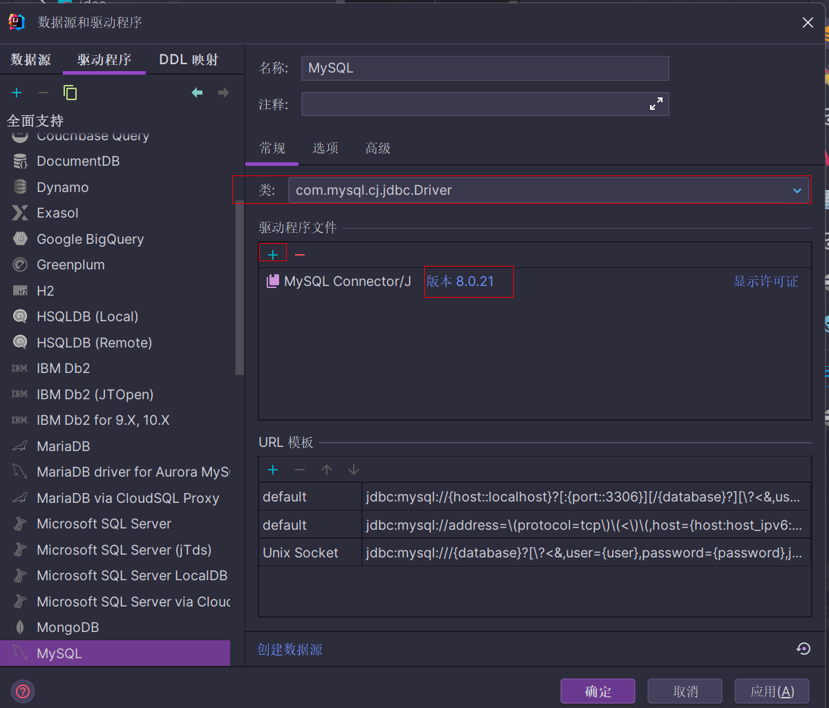
Task: Click the 确定 button
Action: [x=598, y=691]
